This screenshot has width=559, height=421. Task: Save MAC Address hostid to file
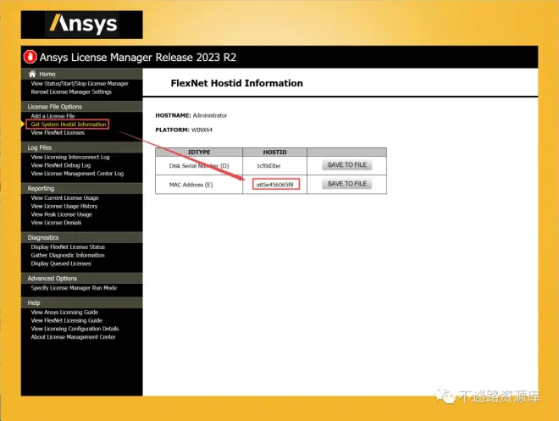(x=346, y=184)
